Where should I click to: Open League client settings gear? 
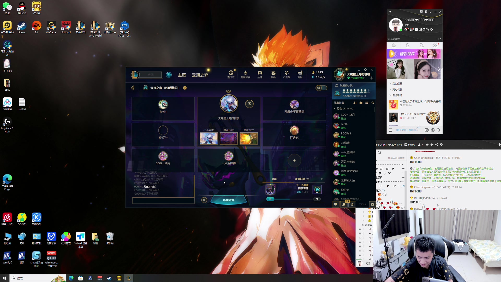pyautogui.click(x=365, y=70)
